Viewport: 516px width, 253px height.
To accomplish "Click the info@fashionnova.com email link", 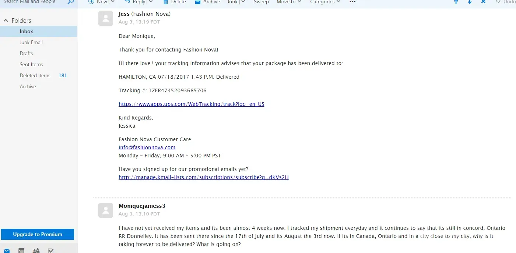I will [147, 147].
